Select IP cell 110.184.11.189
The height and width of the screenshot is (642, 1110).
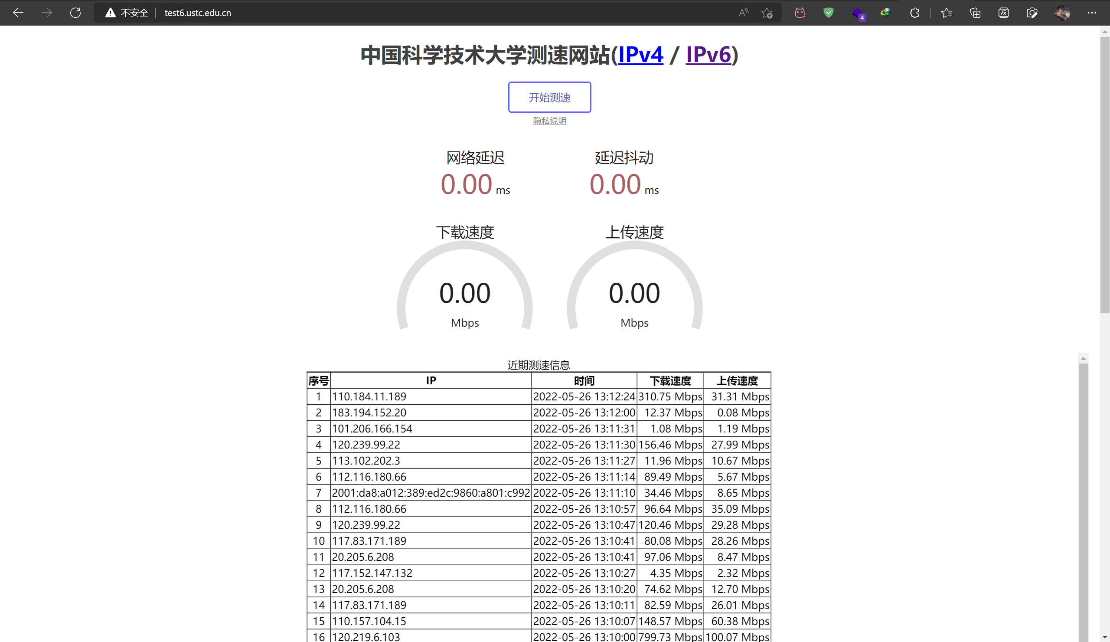pyautogui.click(x=431, y=396)
